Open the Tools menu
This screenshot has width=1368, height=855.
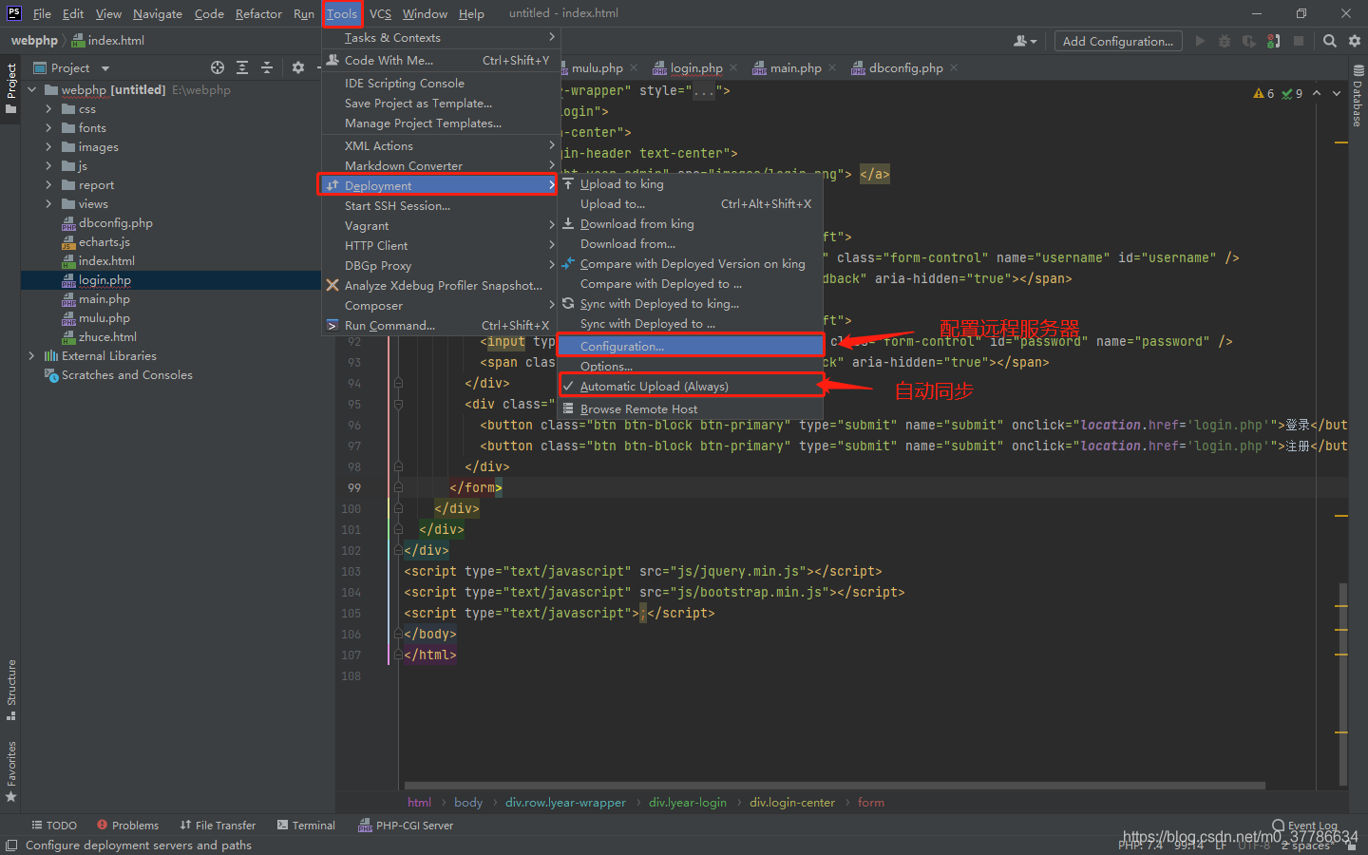coord(342,13)
